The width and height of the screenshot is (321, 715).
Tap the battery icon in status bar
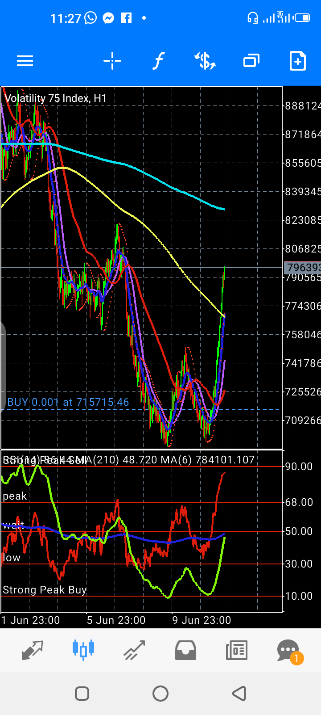[302, 18]
